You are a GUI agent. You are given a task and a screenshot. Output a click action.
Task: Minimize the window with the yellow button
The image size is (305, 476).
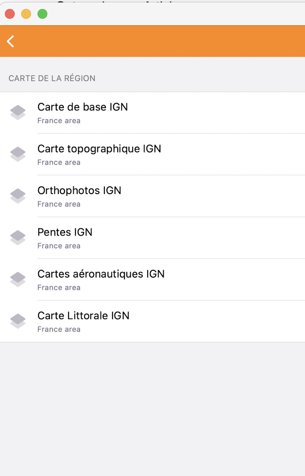coord(26,14)
